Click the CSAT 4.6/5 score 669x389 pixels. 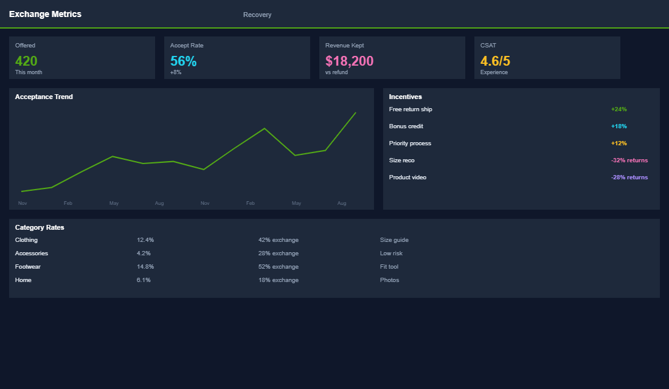pyautogui.click(x=495, y=61)
